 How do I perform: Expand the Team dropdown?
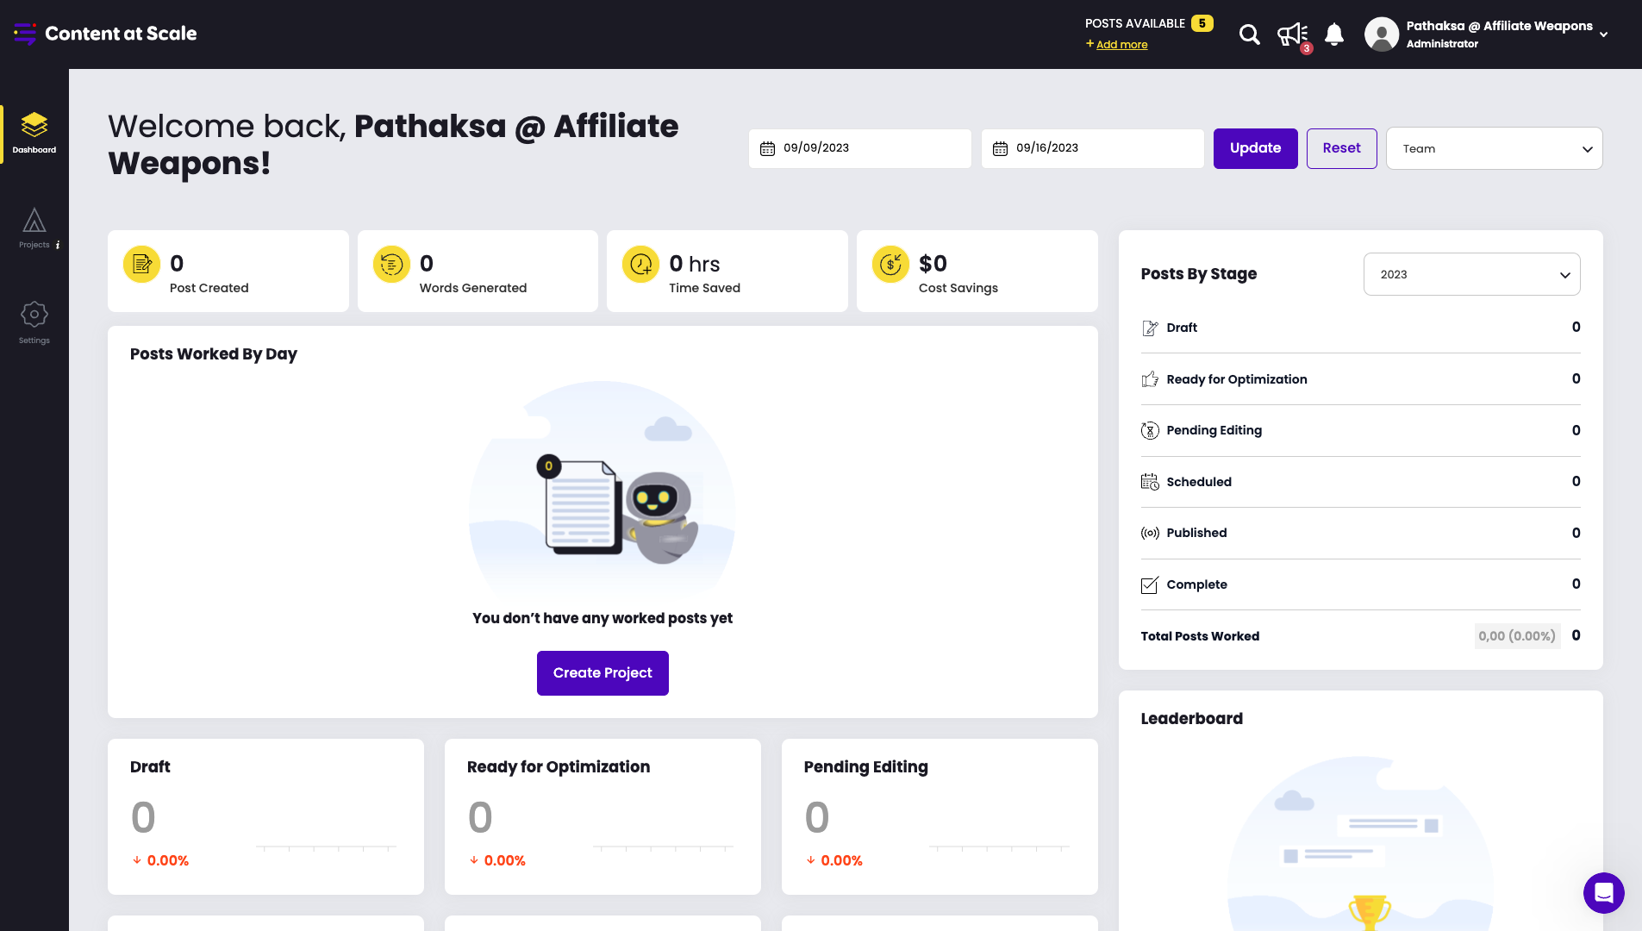[x=1494, y=148]
